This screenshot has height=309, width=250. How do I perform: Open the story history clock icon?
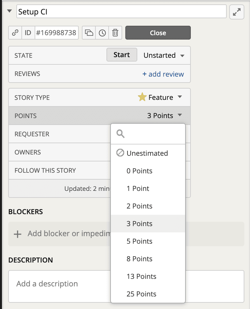tap(102, 33)
